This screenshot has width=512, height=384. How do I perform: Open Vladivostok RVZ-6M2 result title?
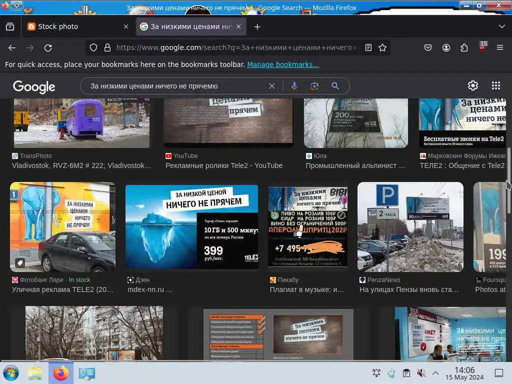pos(81,165)
